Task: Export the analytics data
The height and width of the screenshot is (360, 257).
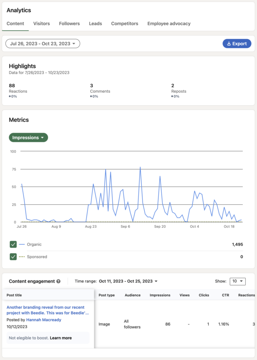Action: click(237, 43)
